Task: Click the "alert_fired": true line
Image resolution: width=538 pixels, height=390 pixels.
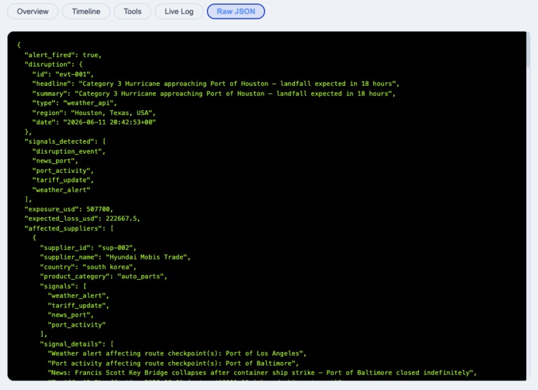Action: [63, 55]
